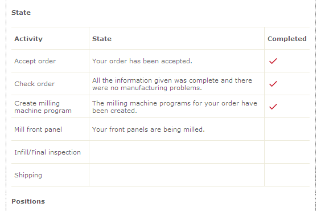Click the Accept order completed checkmark
The image size is (321, 211).
pos(273,61)
